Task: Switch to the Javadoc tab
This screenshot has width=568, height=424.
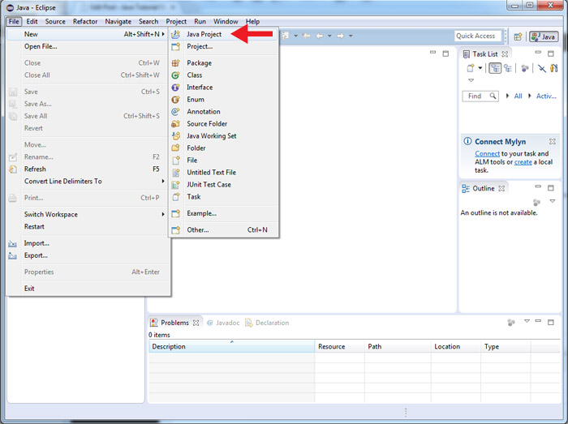Action: pos(223,323)
